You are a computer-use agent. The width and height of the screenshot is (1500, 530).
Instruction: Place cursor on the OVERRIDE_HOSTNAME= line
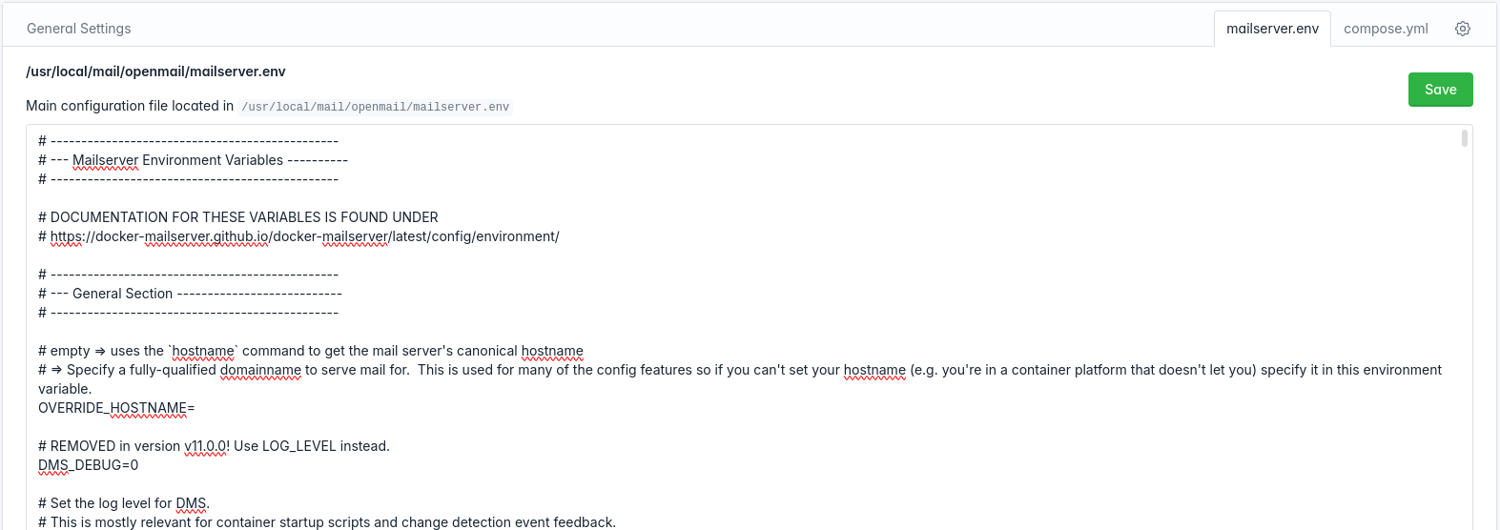pyautogui.click(x=116, y=408)
